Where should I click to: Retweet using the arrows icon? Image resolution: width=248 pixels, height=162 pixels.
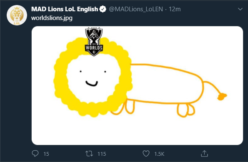pos(89,154)
